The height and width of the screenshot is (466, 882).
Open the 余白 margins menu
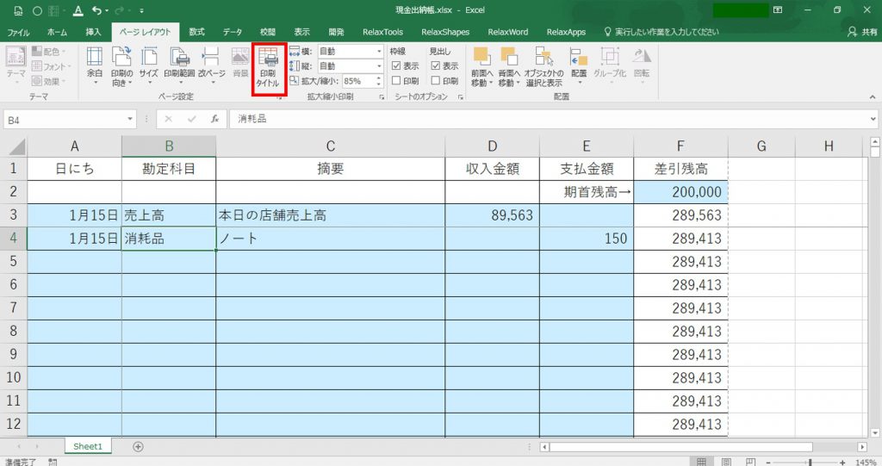[x=95, y=66]
